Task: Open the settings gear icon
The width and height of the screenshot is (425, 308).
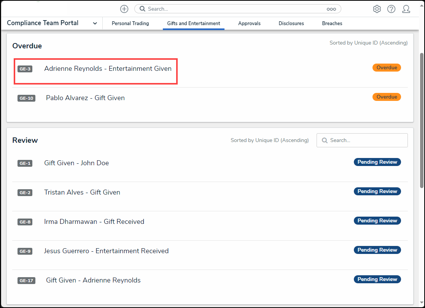Action: pos(377,9)
